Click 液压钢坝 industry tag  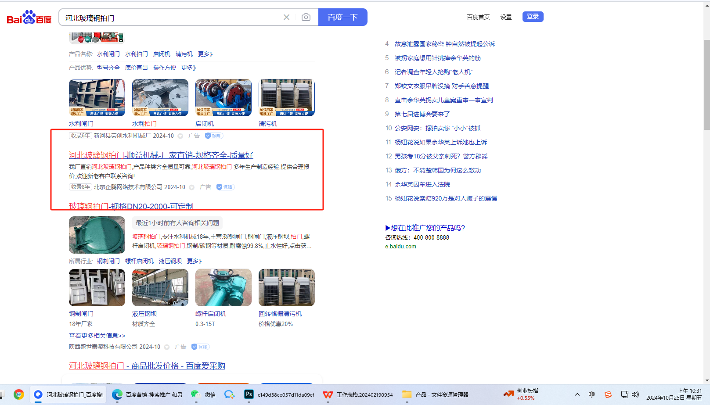[170, 261]
